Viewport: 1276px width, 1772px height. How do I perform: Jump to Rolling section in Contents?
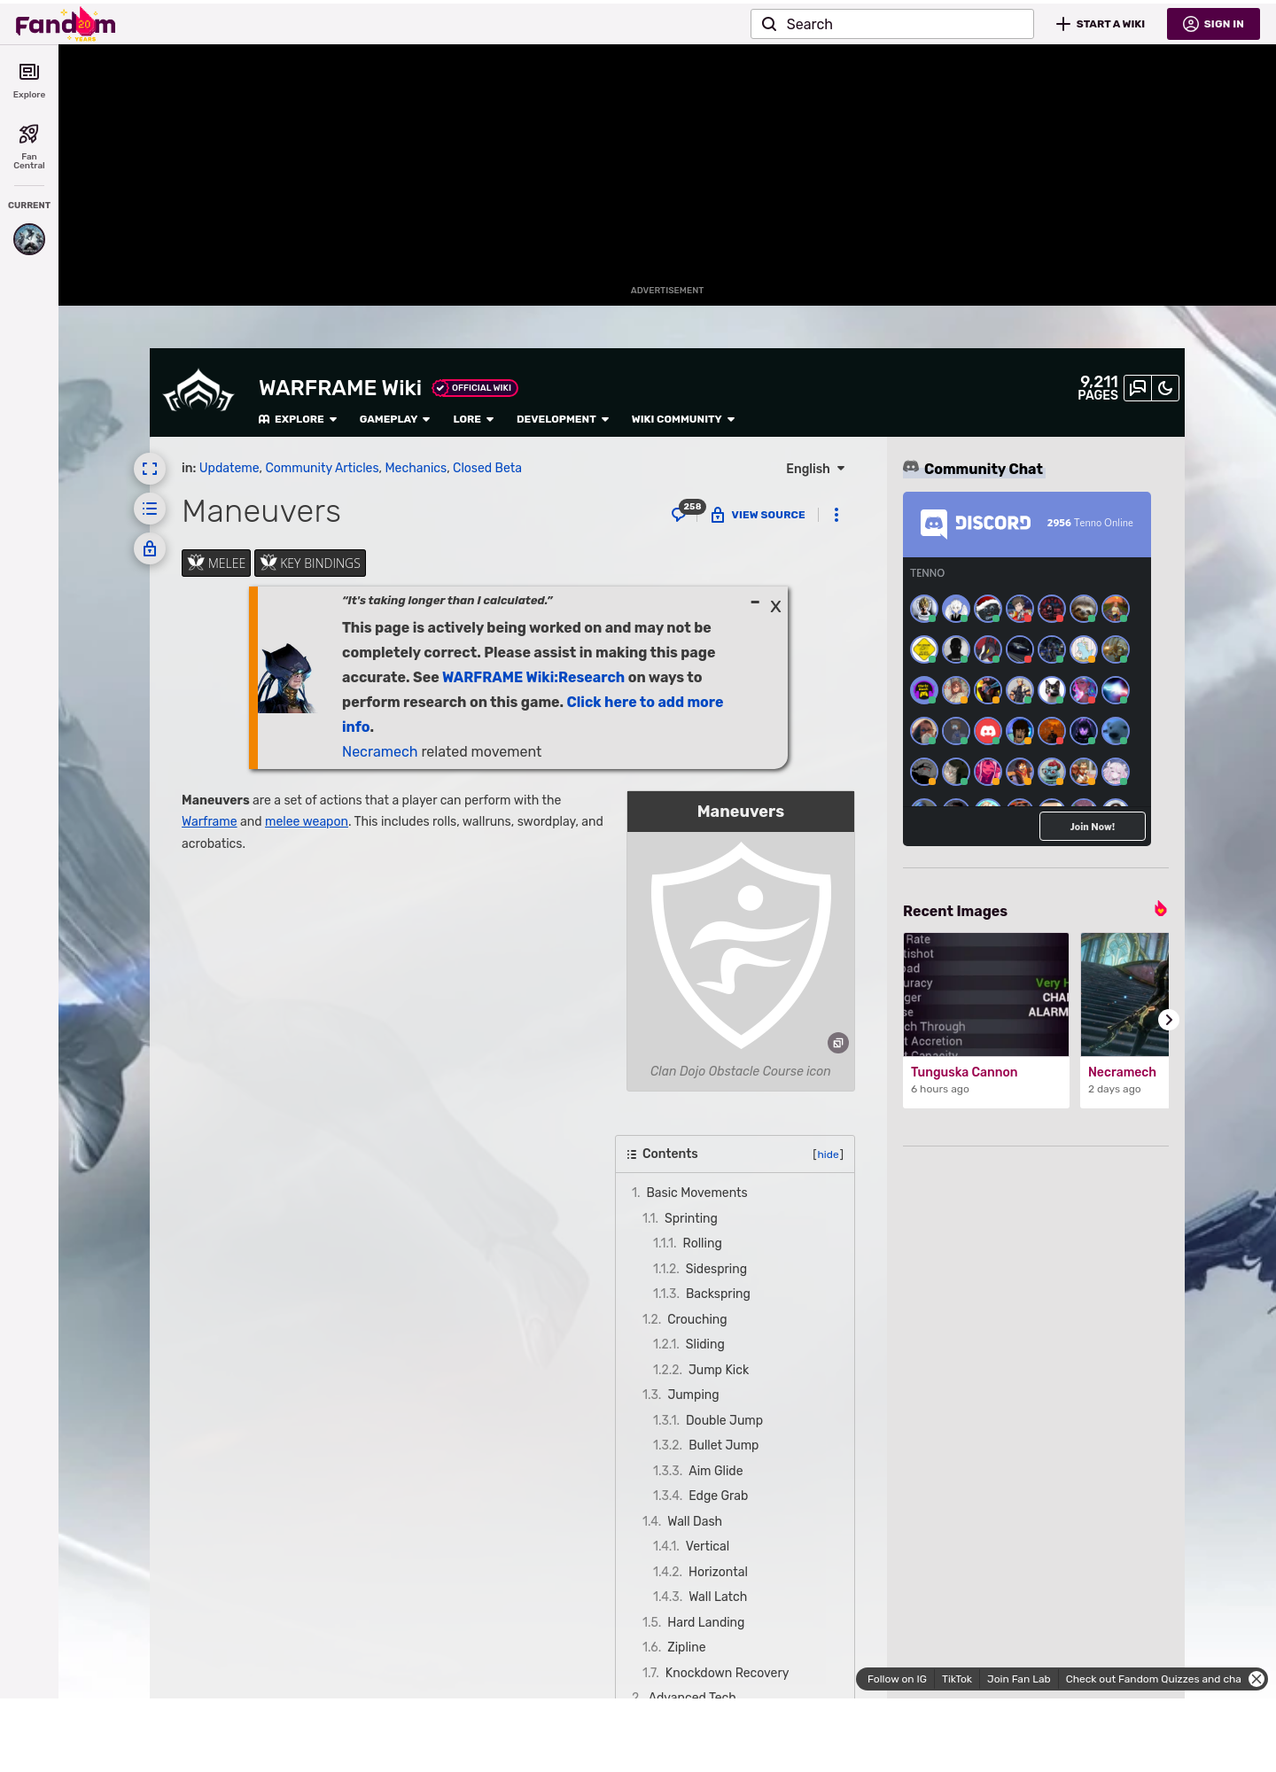coord(688,1243)
